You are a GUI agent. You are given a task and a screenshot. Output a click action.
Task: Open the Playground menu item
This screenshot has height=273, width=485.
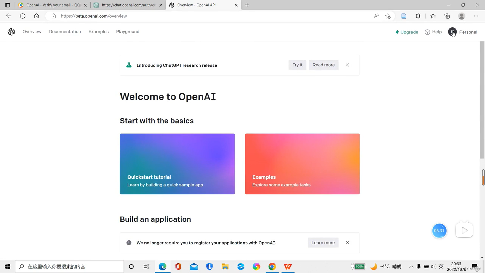tap(128, 31)
